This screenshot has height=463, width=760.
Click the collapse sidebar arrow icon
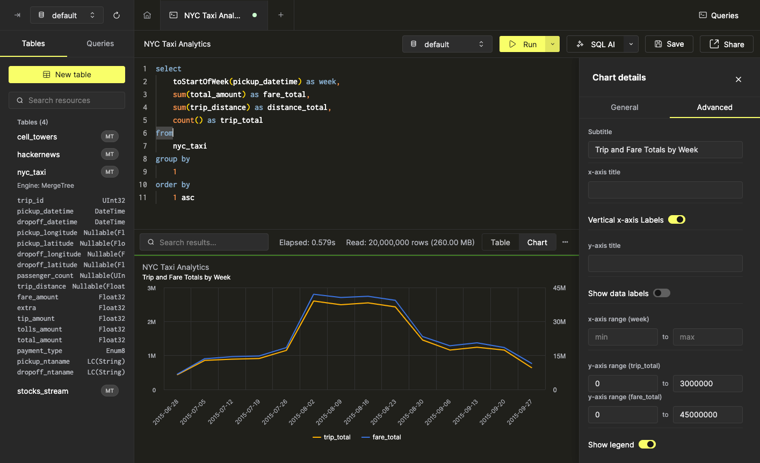point(17,15)
